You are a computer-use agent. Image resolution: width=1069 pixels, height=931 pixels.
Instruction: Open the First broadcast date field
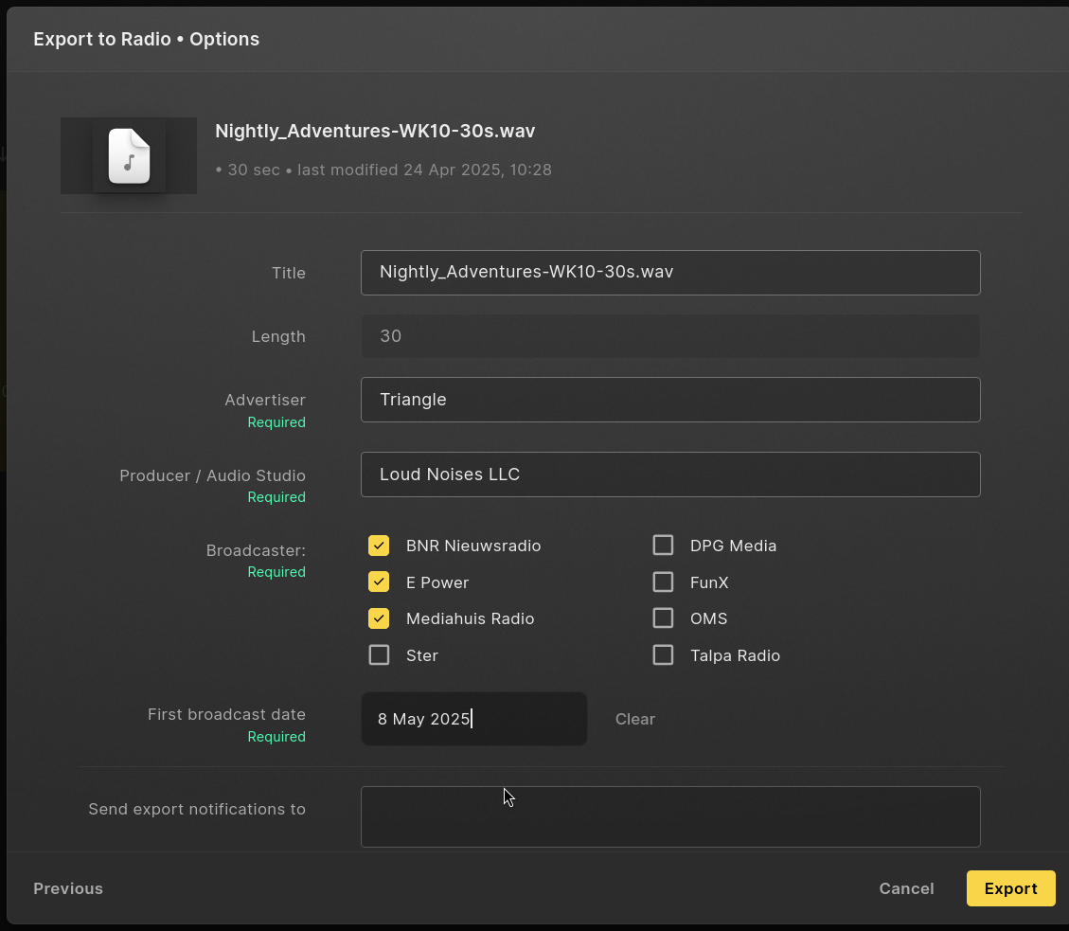473,719
